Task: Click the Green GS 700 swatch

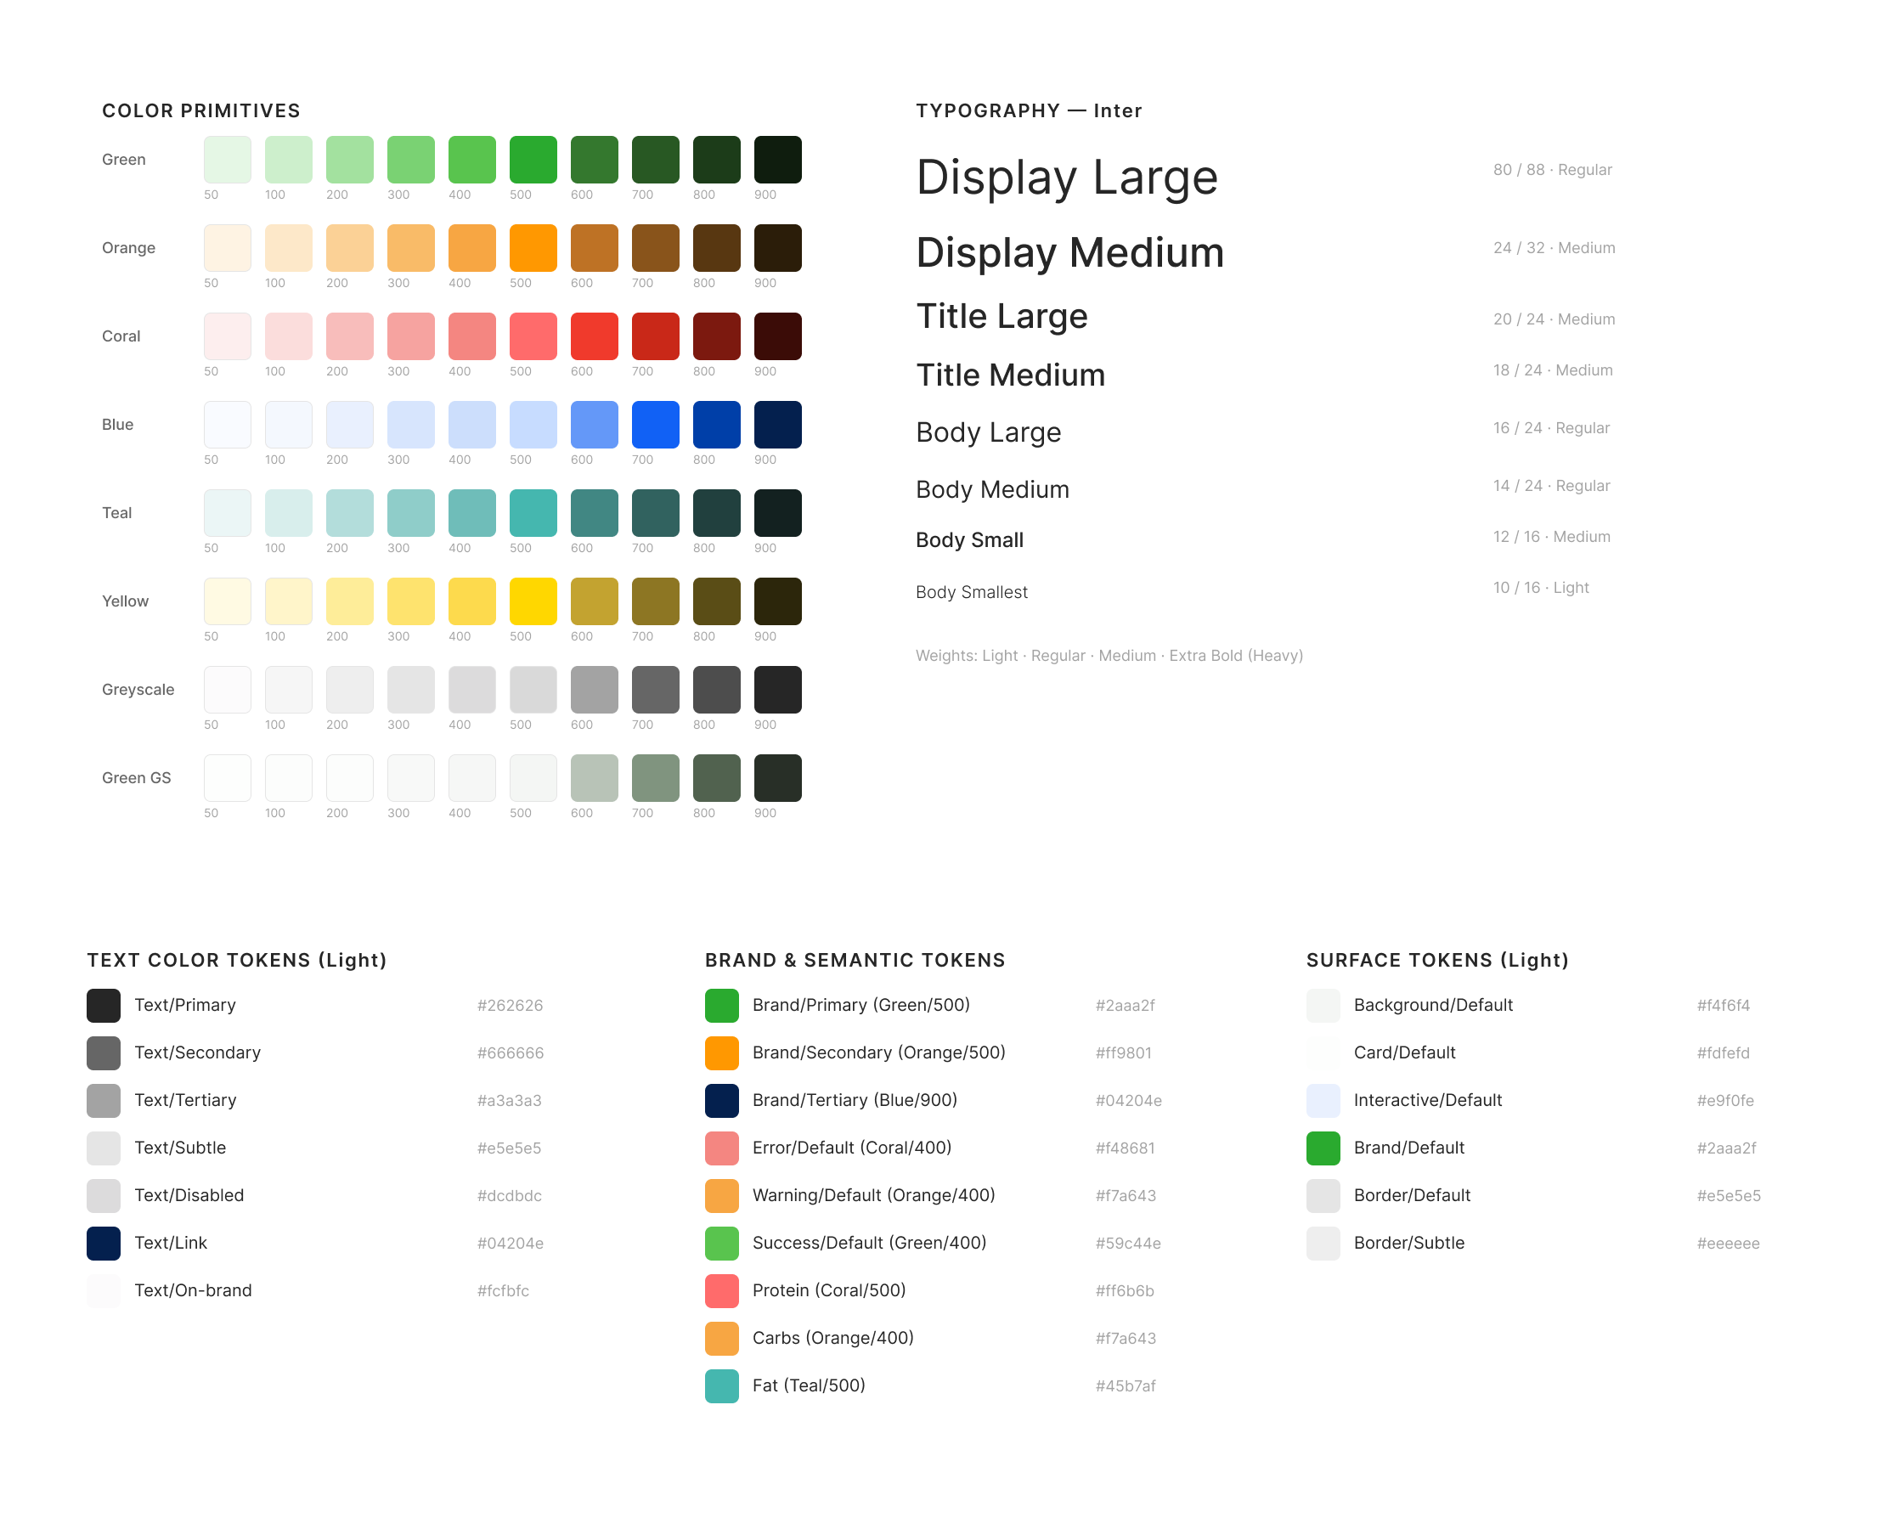Action: point(655,777)
